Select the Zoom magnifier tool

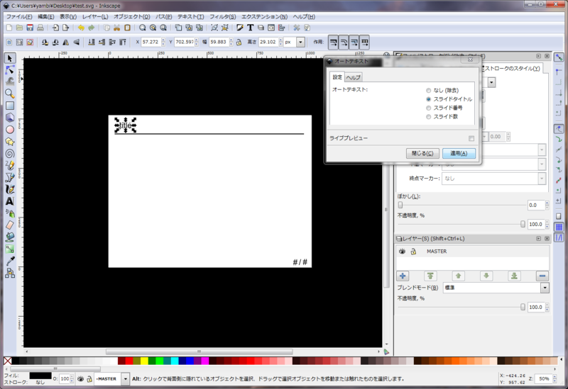(x=10, y=94)
